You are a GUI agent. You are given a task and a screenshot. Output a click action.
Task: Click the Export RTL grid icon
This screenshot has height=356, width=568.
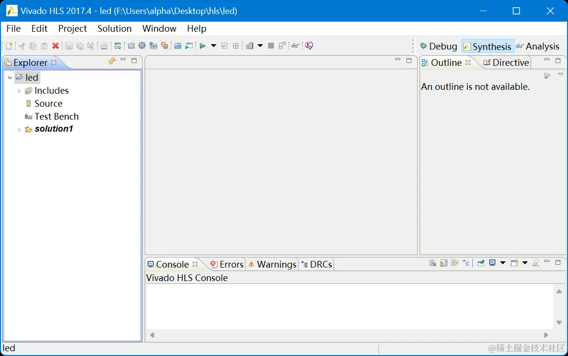[x=235, y=46]
